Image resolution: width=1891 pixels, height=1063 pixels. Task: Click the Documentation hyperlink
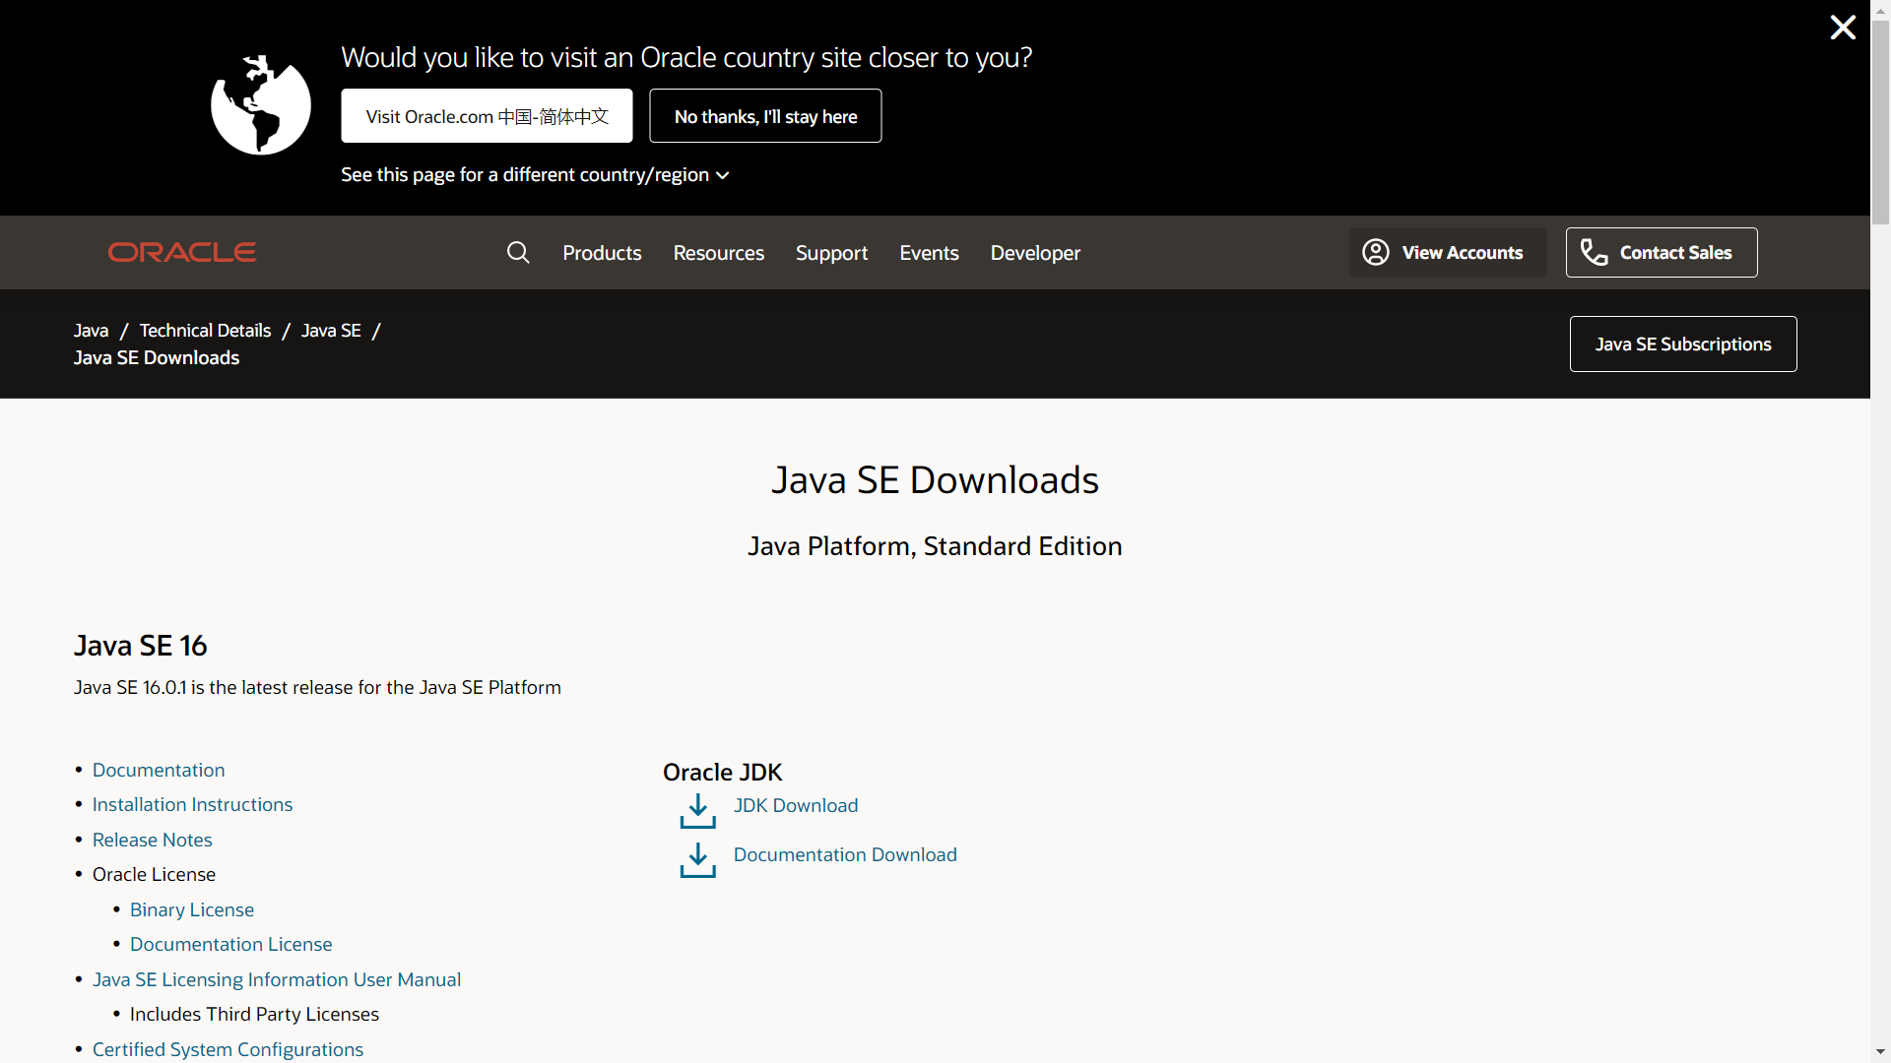159,769
